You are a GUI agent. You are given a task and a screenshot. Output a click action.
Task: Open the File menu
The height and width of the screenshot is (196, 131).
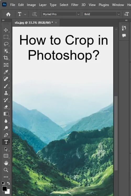pos(13,5)
